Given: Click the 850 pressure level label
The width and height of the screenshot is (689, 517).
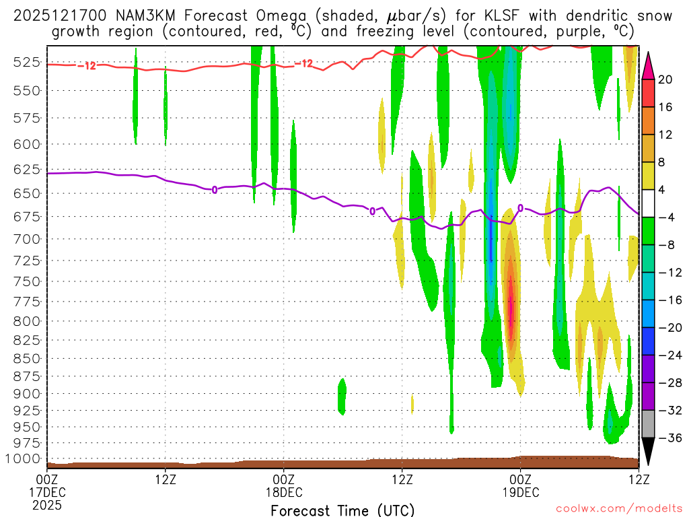Looking at the screenshot, I should click(27, 359).
